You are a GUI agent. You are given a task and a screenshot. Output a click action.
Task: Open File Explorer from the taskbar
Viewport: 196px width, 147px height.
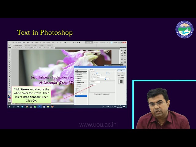48,107
